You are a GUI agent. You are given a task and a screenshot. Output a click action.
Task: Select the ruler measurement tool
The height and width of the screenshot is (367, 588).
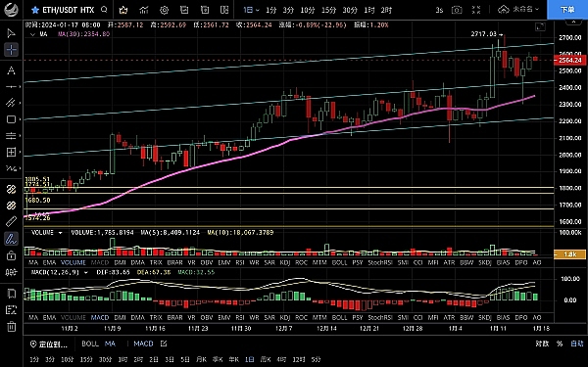[x=11, y=222]
